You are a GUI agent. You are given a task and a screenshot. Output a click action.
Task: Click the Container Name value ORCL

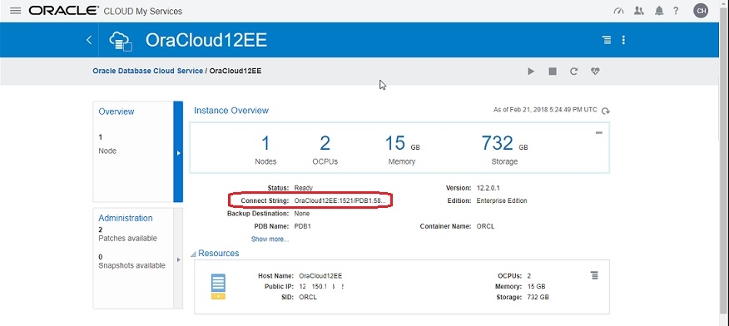click(485, 227)
